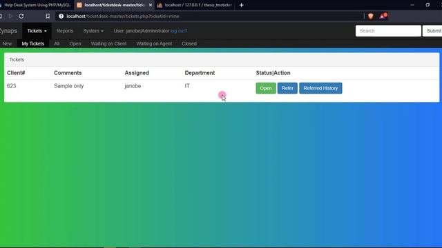Select the My Tickets filter
This screenshot has height=248, width=442.
click(33, 43)
